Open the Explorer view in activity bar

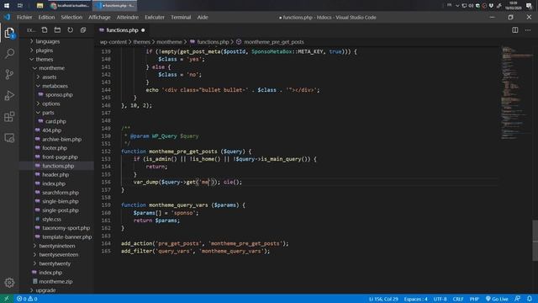(x=9, y=33)
